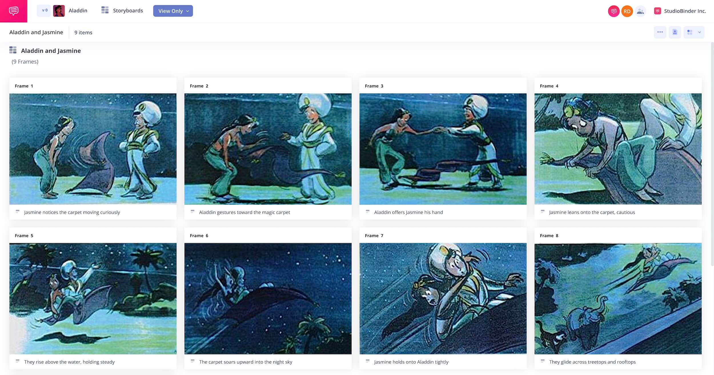Click the Storyboards grid icon
The height and width of the screenshot is (375, 714).
pos(105,10)
